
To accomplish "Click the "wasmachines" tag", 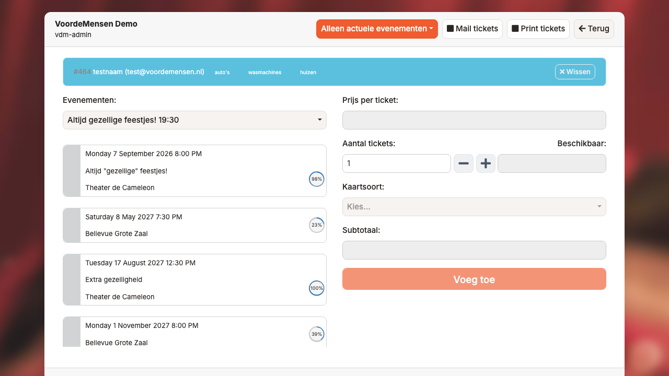I will (265, 72).
